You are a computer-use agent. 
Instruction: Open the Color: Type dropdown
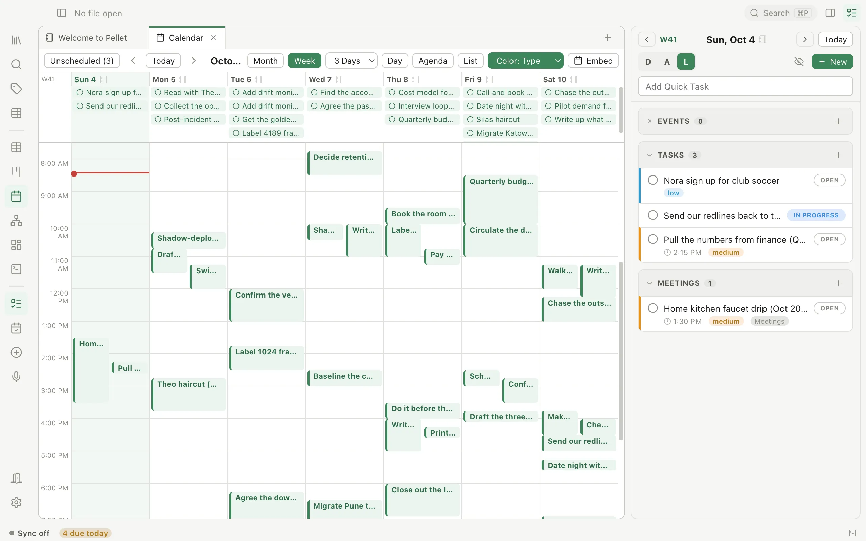[525, 61]
